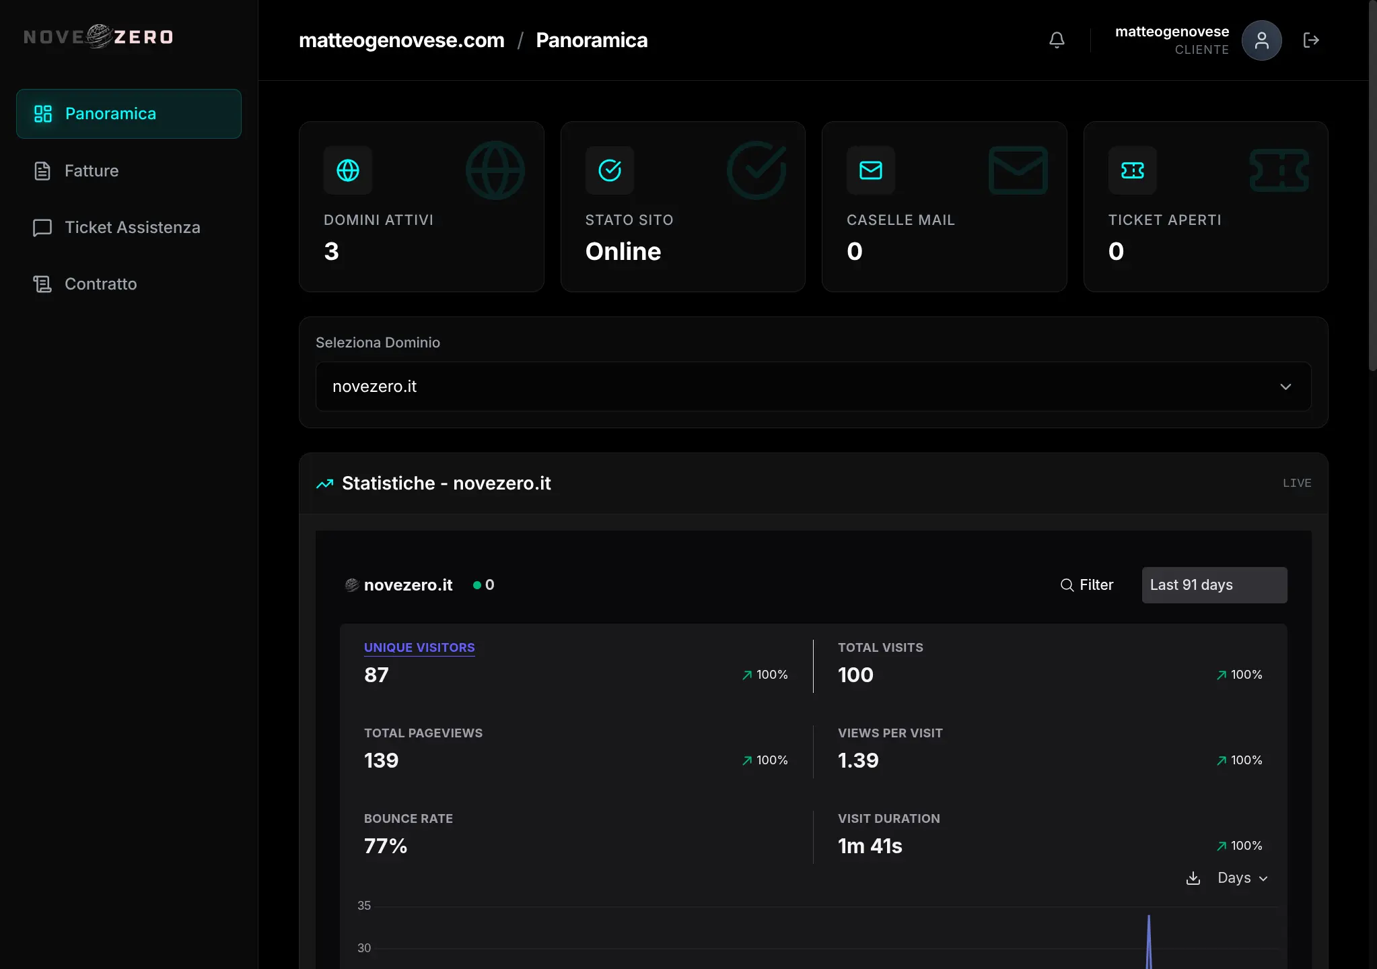The image size is (1377, 969).
Task: Click the novezero.it site name in stats
Action: [x=409, y=585]
